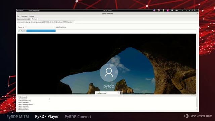Image resolution: width=215 pixels, height=121 pixels.
Task: Switch to the Replays tab
Action: [34, 19]
